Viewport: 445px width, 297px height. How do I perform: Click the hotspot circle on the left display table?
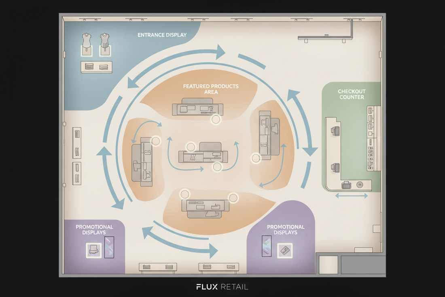156,141
